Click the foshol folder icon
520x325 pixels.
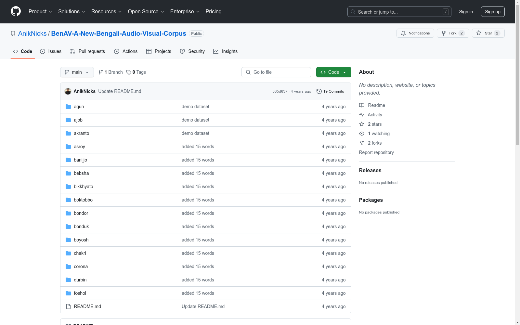point(68,293)
